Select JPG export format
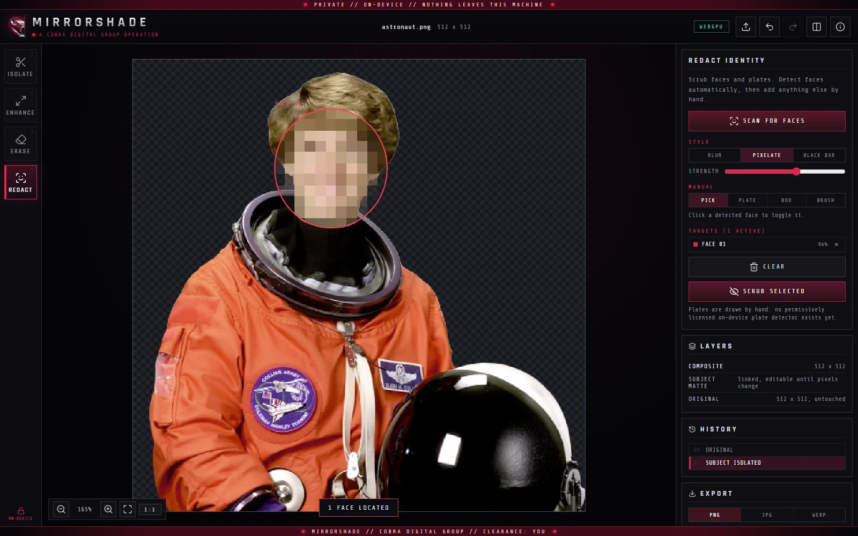 tap(767, 515)
